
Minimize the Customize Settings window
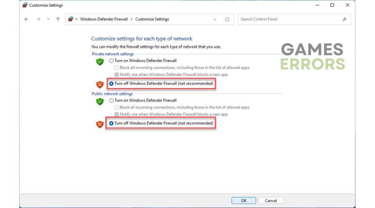pos(317,5)
